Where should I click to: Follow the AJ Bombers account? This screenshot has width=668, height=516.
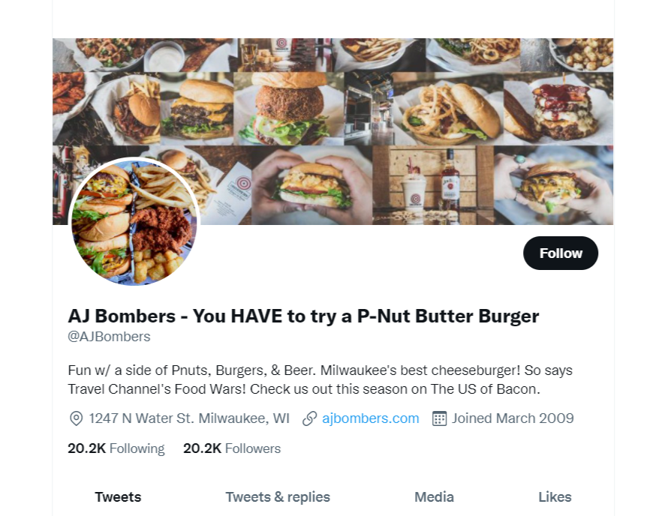pos(561,253)
